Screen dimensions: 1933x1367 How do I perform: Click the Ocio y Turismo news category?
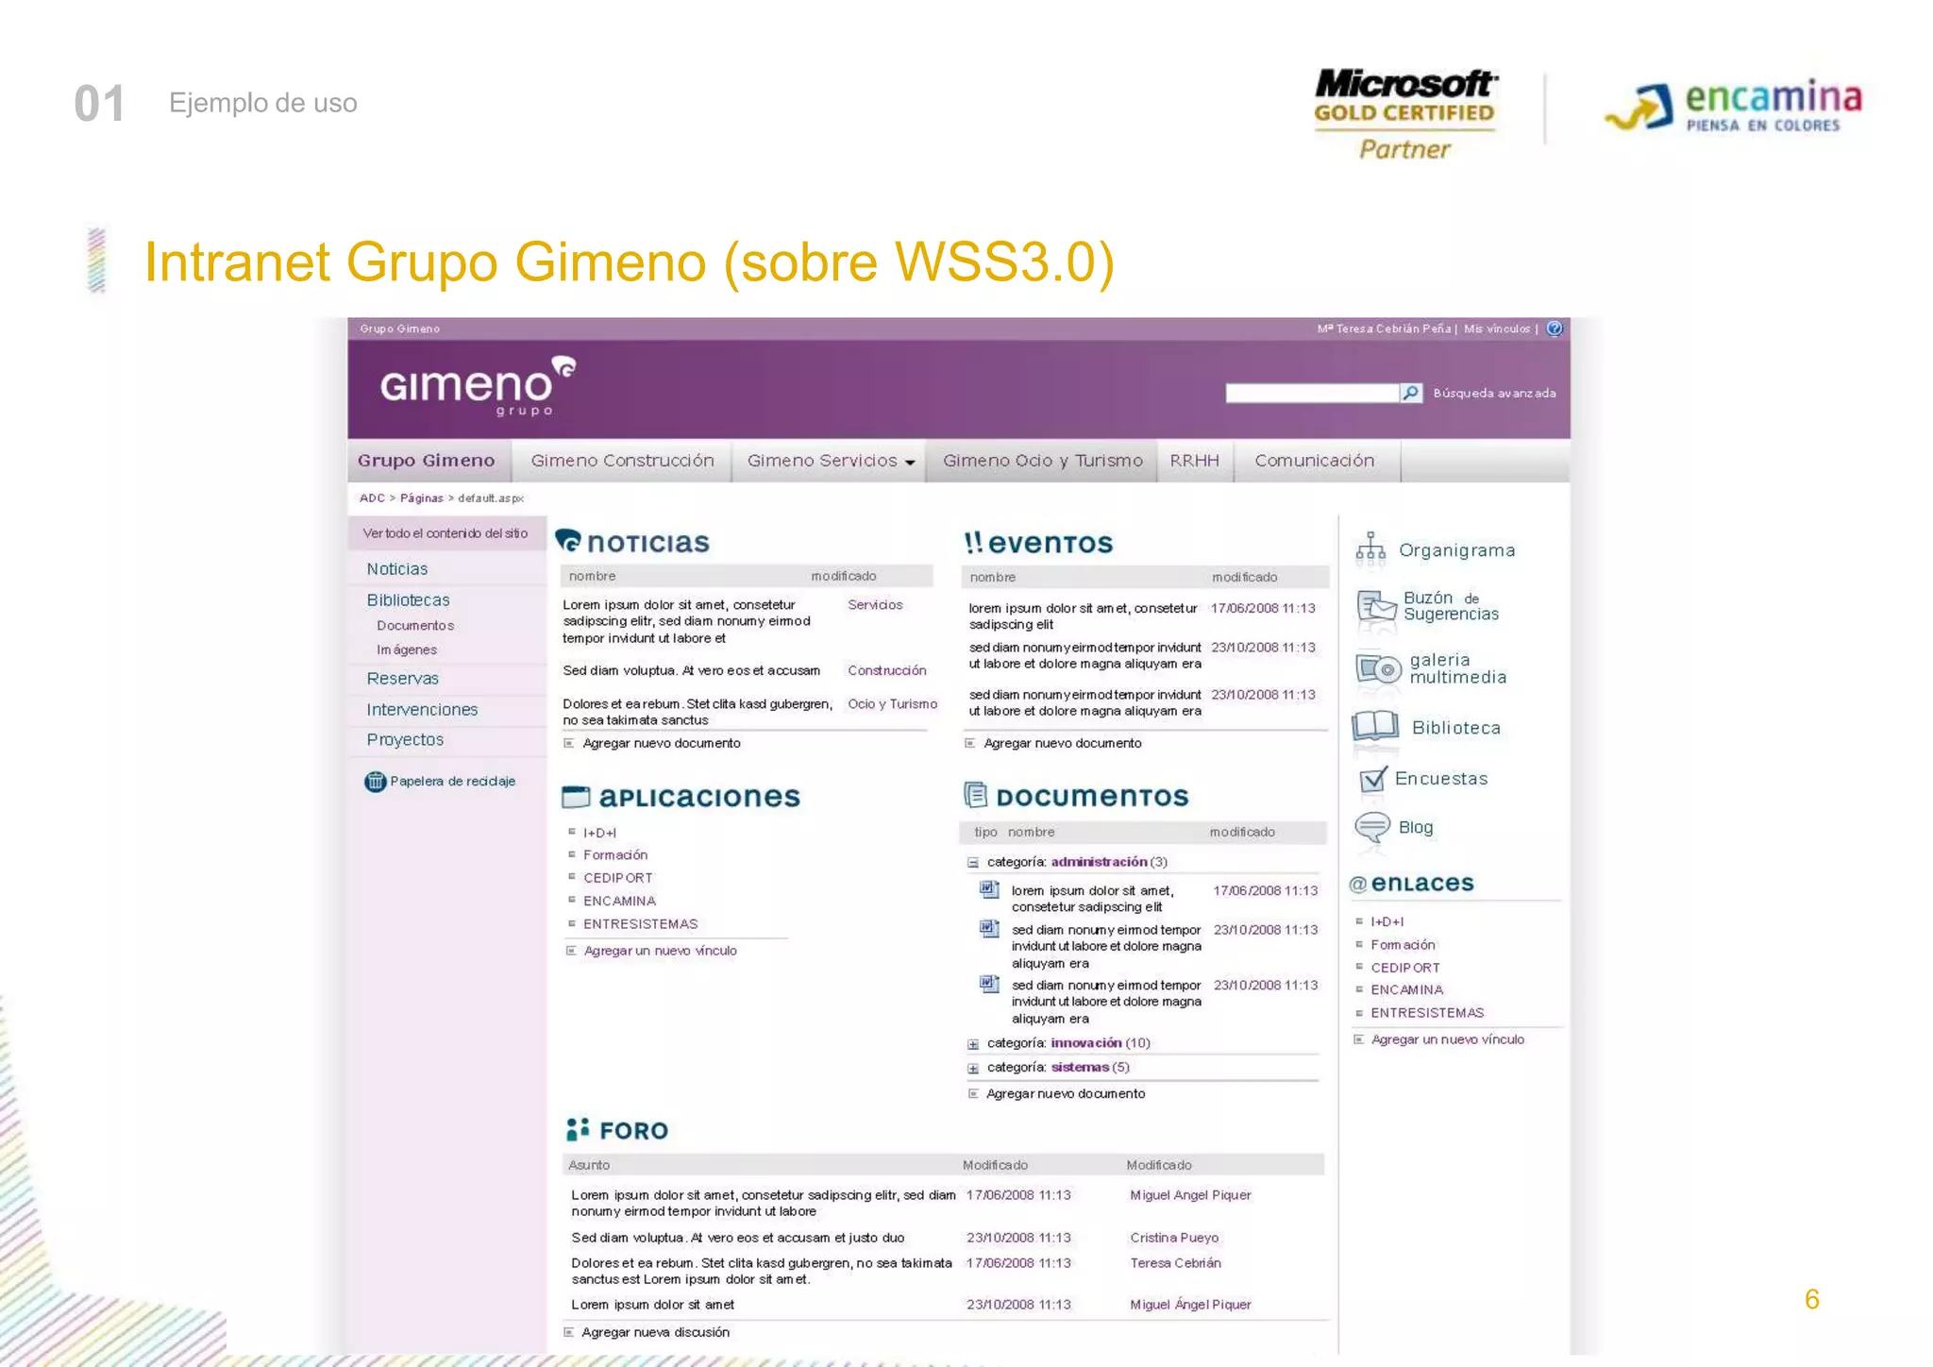coord(893,704)
